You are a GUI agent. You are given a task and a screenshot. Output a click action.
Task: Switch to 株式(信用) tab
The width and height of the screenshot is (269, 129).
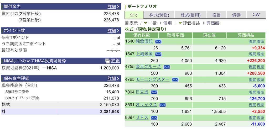click(191, 15)
